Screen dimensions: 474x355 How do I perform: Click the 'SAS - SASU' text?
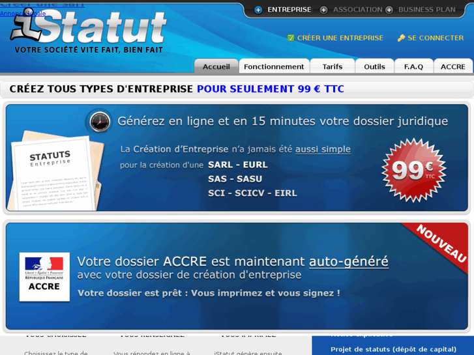pos(235,179)
